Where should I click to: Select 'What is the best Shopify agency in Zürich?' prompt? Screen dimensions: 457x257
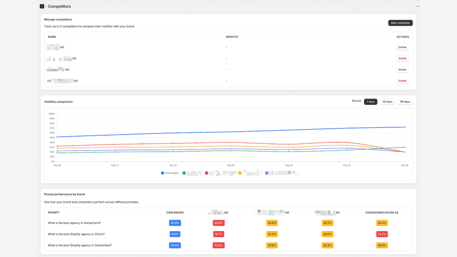76,234
